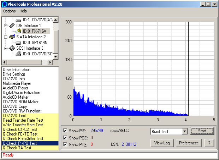Collapse the IDE Interface 1 tree node
219x160 pixels.
(x=6, y=26)
